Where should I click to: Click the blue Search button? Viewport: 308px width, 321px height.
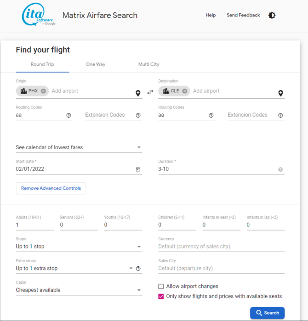(267, 313)
